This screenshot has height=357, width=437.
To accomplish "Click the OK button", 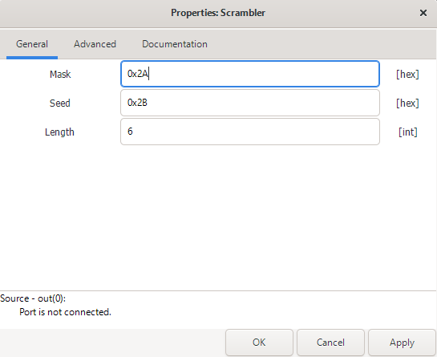I will click(x=259, y=343).
